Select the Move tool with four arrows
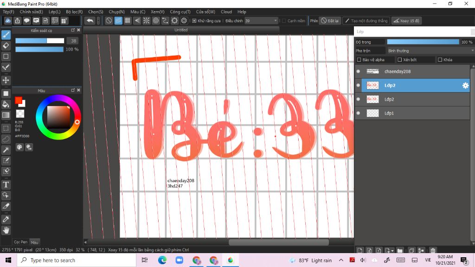475x267 pixels. click(x=6, y=80)
